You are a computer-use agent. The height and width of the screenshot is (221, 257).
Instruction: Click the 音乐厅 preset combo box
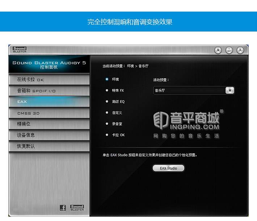[194, 91]
